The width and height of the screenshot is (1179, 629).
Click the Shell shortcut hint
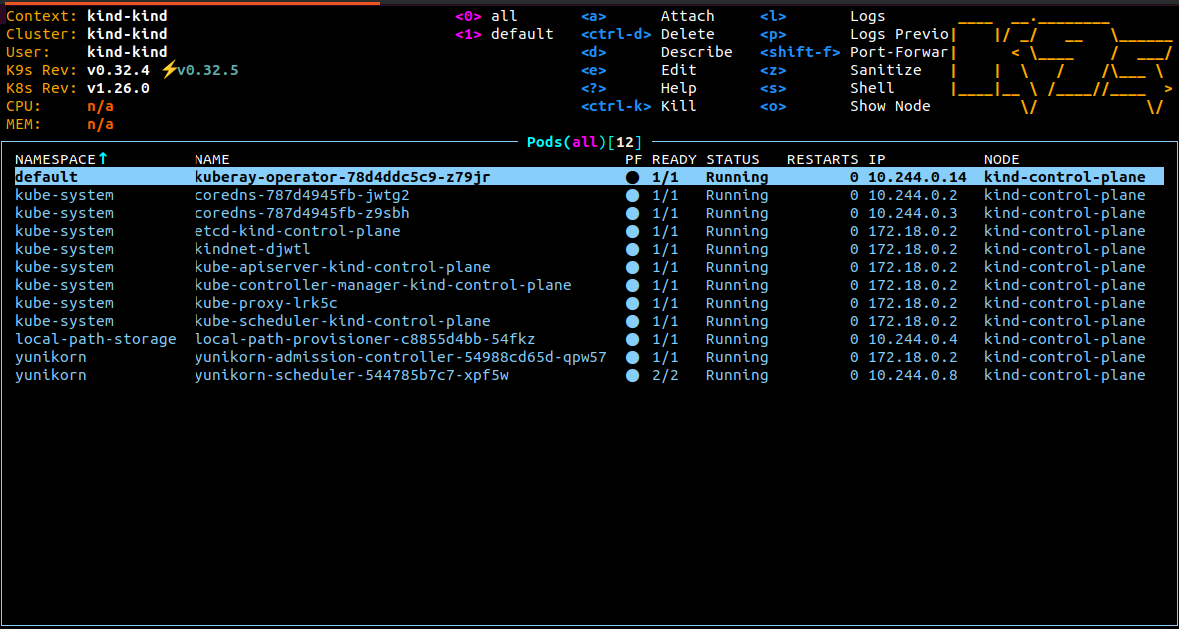(x=871, y=88)
